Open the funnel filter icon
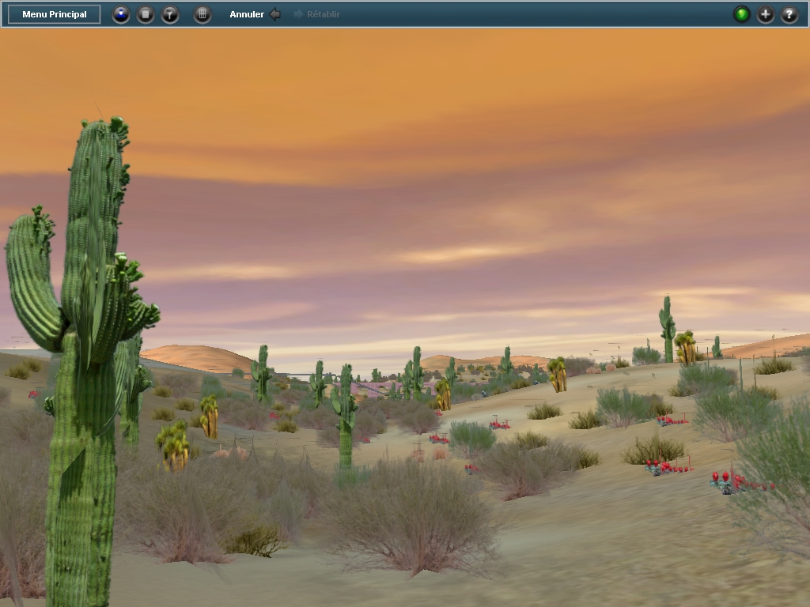The image size is (810, 607). click(x=170, y=14)
